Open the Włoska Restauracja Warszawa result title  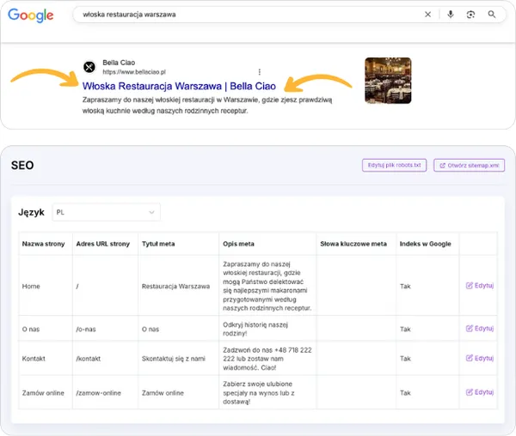point(179,86)
